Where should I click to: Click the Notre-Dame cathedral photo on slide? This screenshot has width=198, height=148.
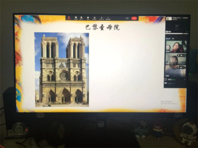click(x=62, y=70)
